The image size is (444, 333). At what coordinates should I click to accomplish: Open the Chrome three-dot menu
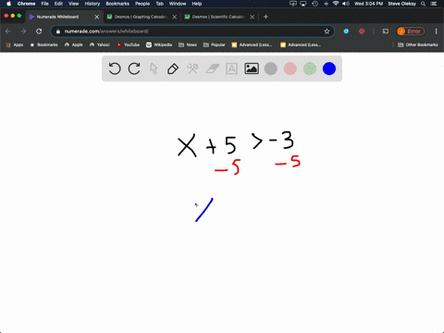pyautogui.click(x=436, y=31)
